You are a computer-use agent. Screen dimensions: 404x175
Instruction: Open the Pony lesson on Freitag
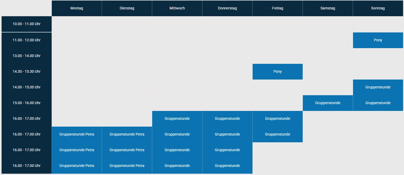tap(277, 72)
